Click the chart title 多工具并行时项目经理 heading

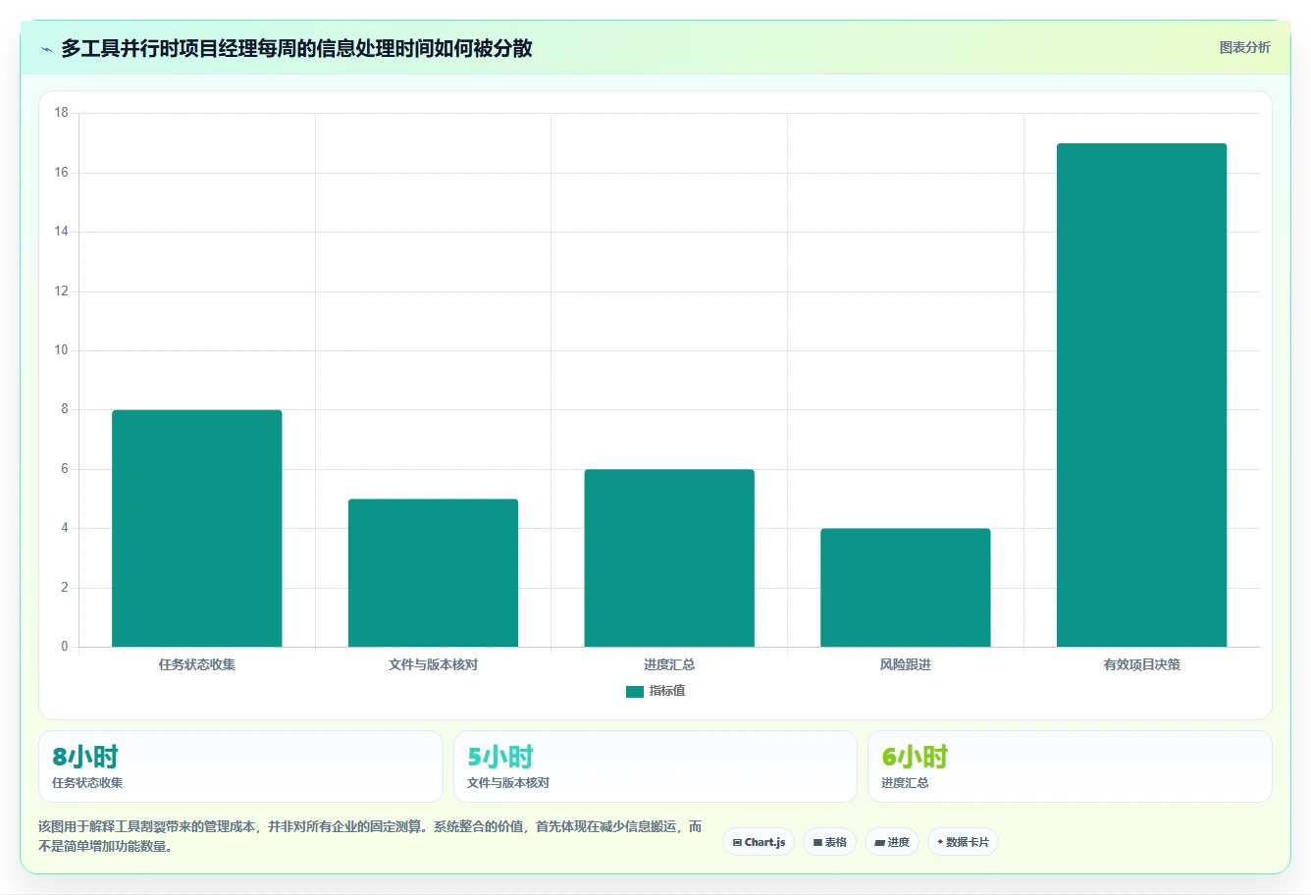(x=296, y=48)
